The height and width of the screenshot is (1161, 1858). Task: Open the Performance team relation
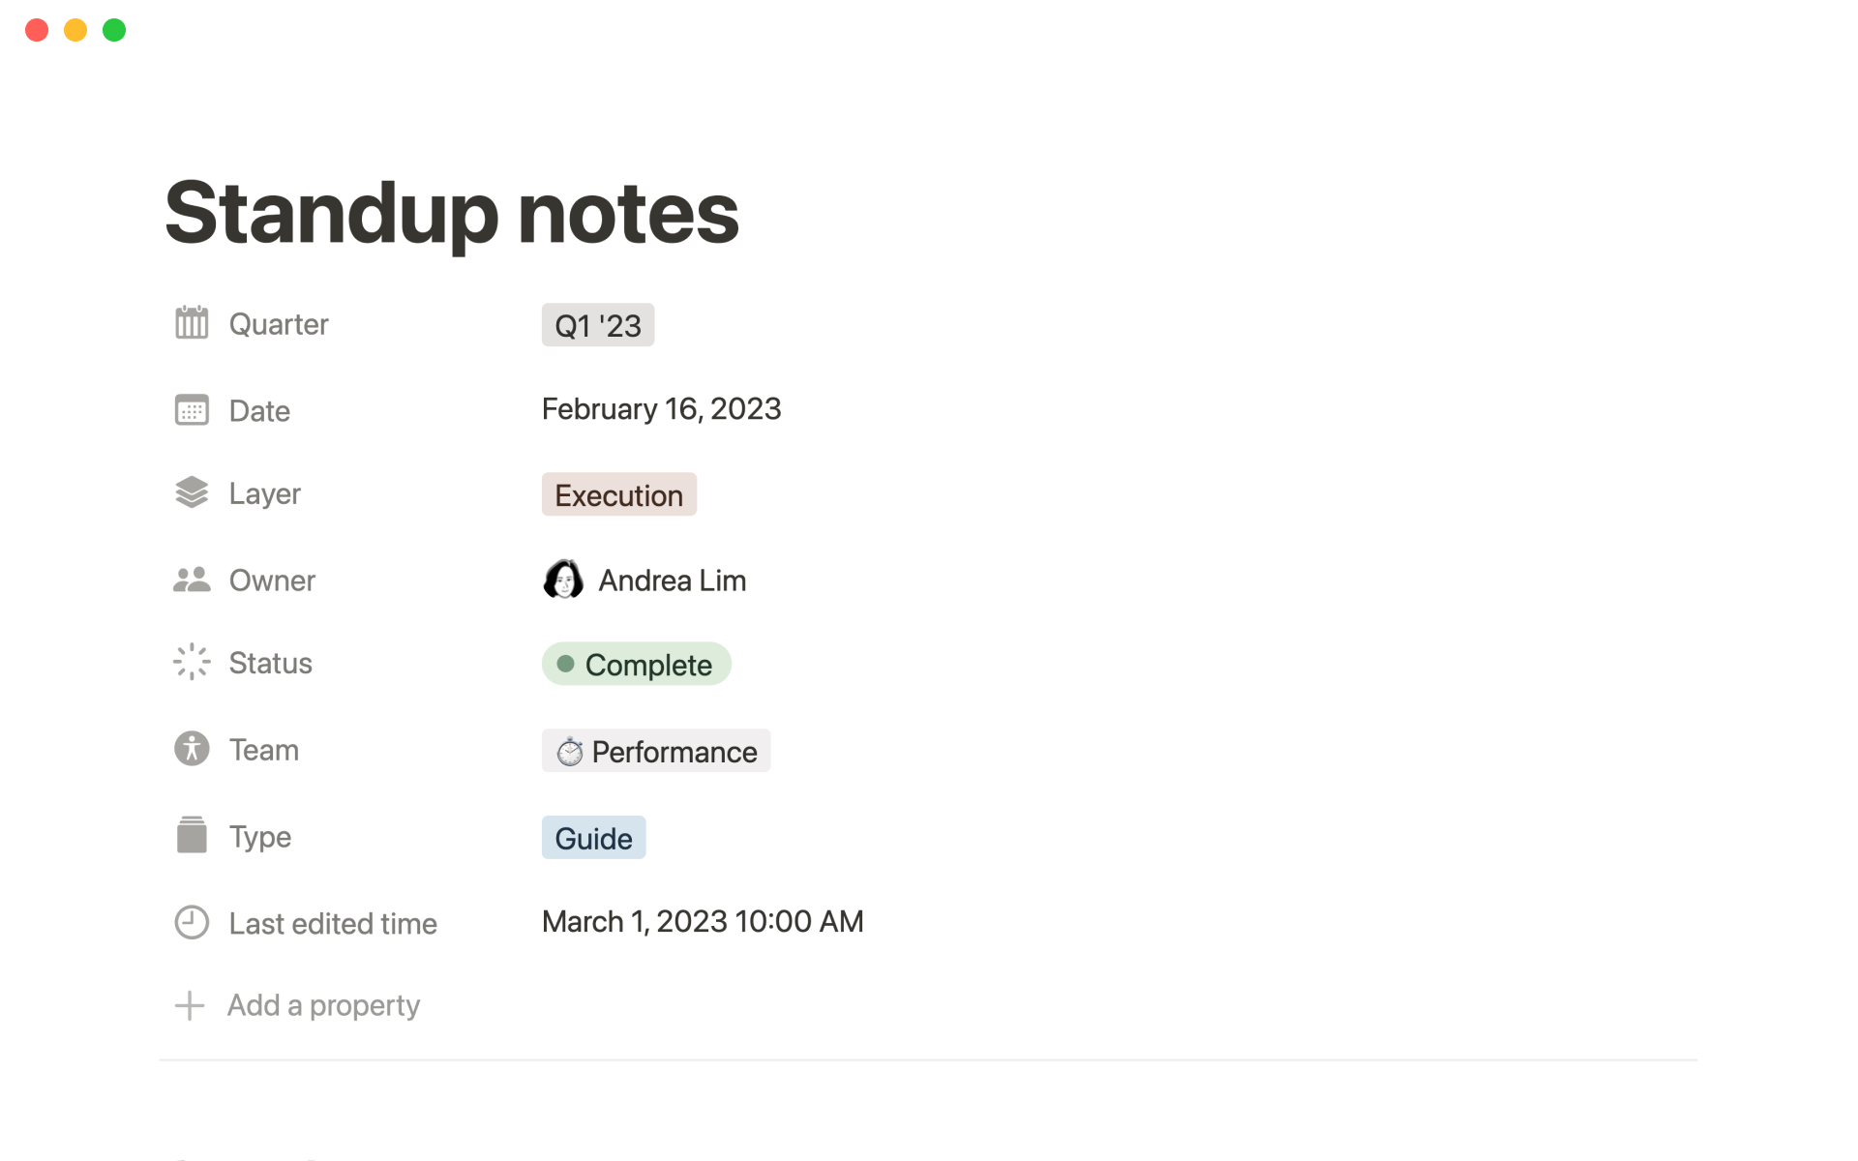point(656,751)
